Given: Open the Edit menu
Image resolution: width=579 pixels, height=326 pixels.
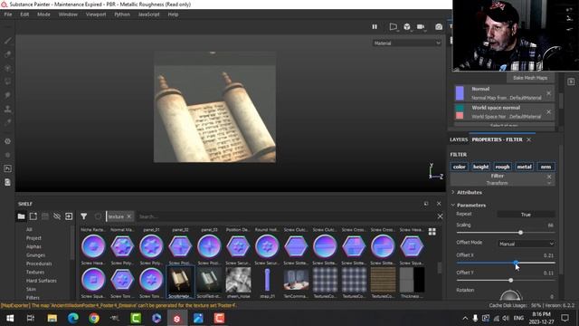Looking at the screenshot, I should click(24, 14).
